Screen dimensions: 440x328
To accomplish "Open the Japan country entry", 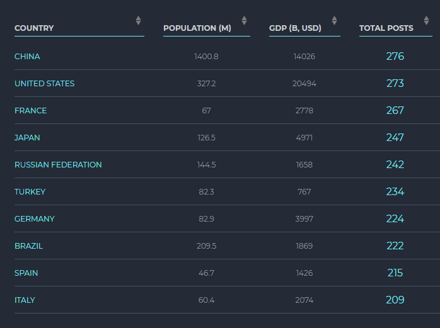I will 27,138.
